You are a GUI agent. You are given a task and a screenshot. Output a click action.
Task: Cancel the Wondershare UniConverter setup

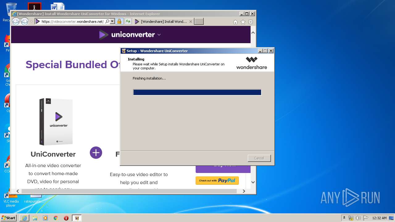(x=259, y=158)
